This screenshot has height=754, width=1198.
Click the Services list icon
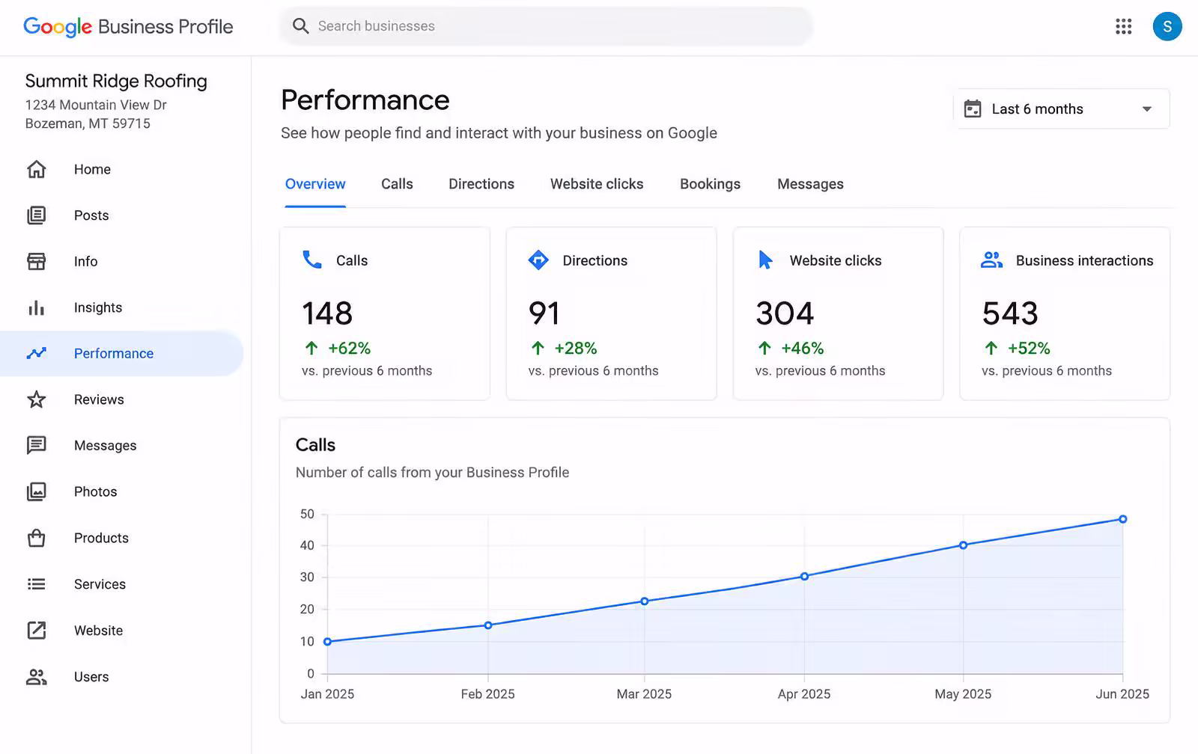[36, 584]
